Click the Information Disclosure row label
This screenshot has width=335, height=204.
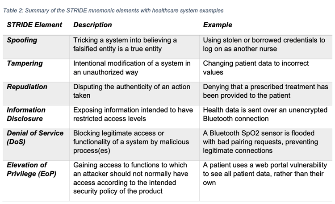pos(26,114)
